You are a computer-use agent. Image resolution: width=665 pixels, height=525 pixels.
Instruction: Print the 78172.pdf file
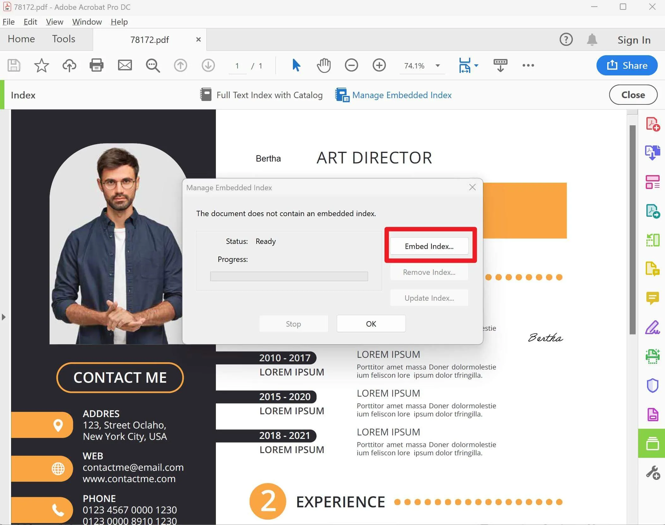pos(96,65)
